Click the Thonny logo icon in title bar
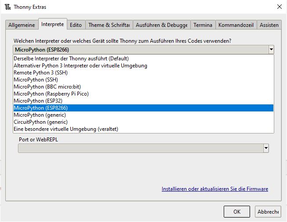The height and width of the screenshot is (222, 287). [7, 7]
